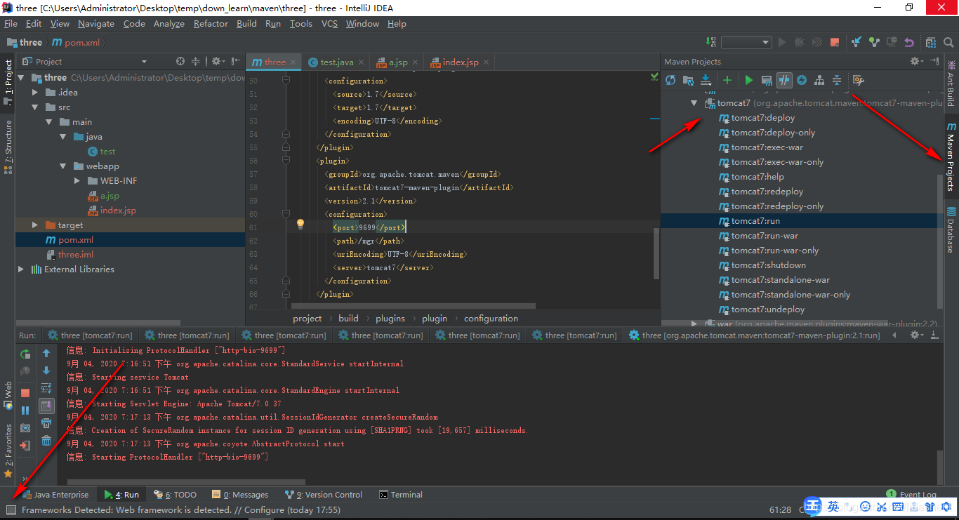Viewport: 959px width, 520px height.
Task: Open Maven Projects panel gear menu
Action: [917, 62]
